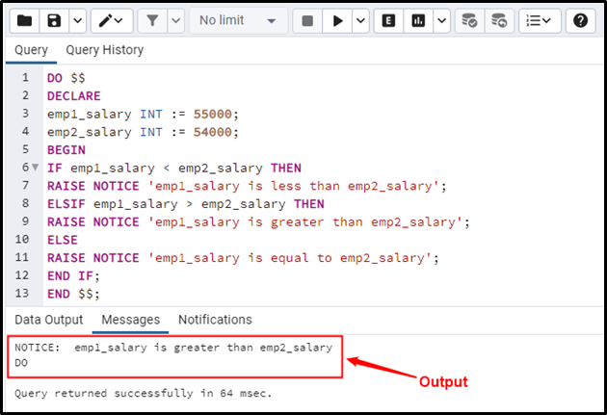607x415 pixels.
Task: Save the query file
Action: (54, 20)
